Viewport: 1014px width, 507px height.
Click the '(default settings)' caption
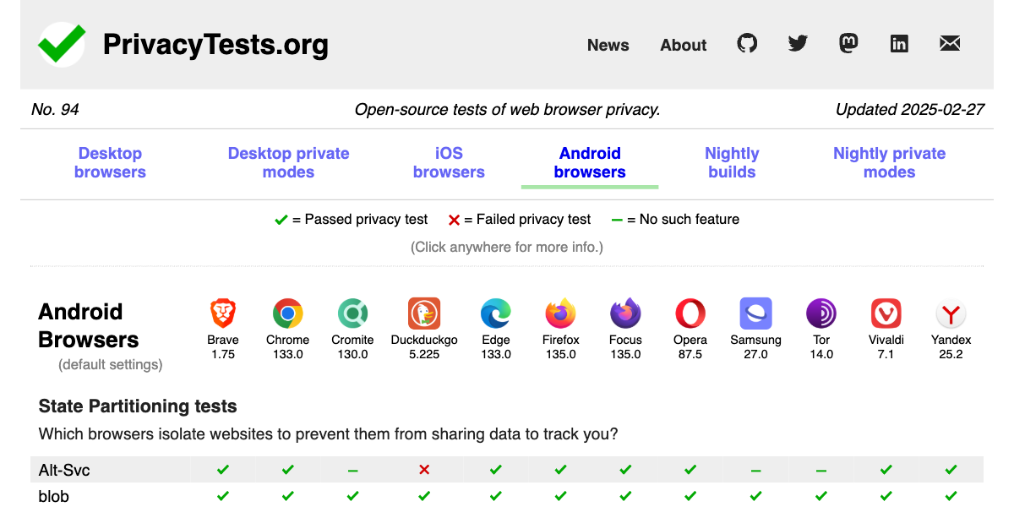click(111, 365)
